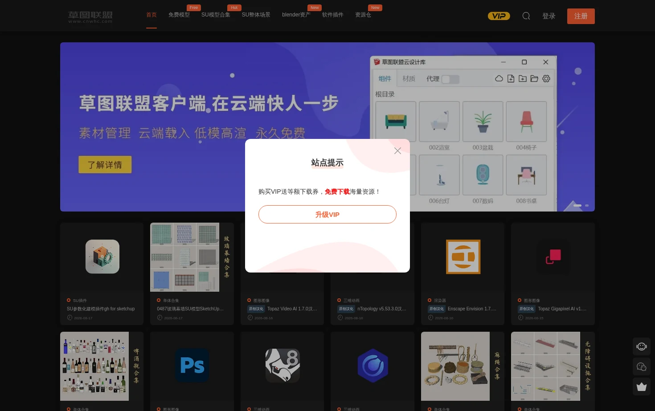Click the orange 注册 register button
This screenshot has height=411, width=655.
tap(581, 16)
